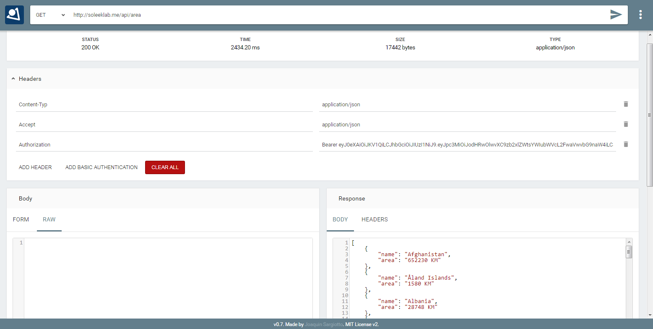The width and height of the screenshot is (653, 329).
Task: Click the 17442 bytes size value
Action: [x=401, y=47]
